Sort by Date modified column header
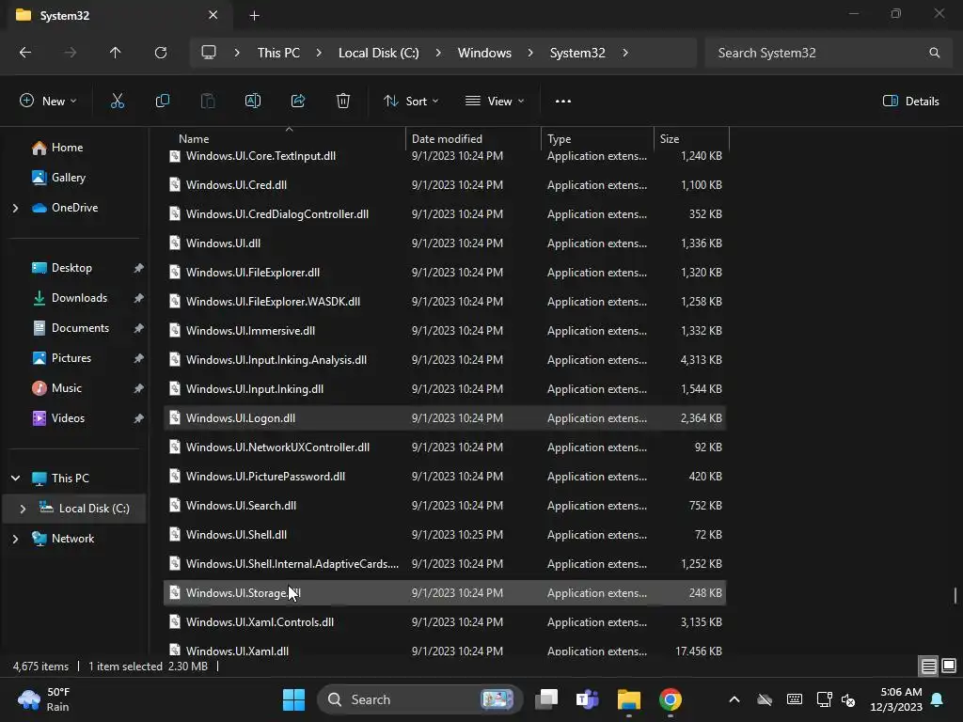Viewport: 963px width, 722px height. point(473,139)
